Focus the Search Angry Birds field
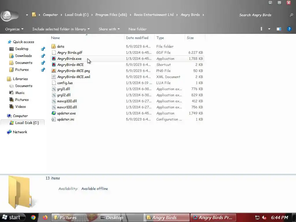Image resolution: width=296 pixels, height=222 pixels. coord(255,15)
